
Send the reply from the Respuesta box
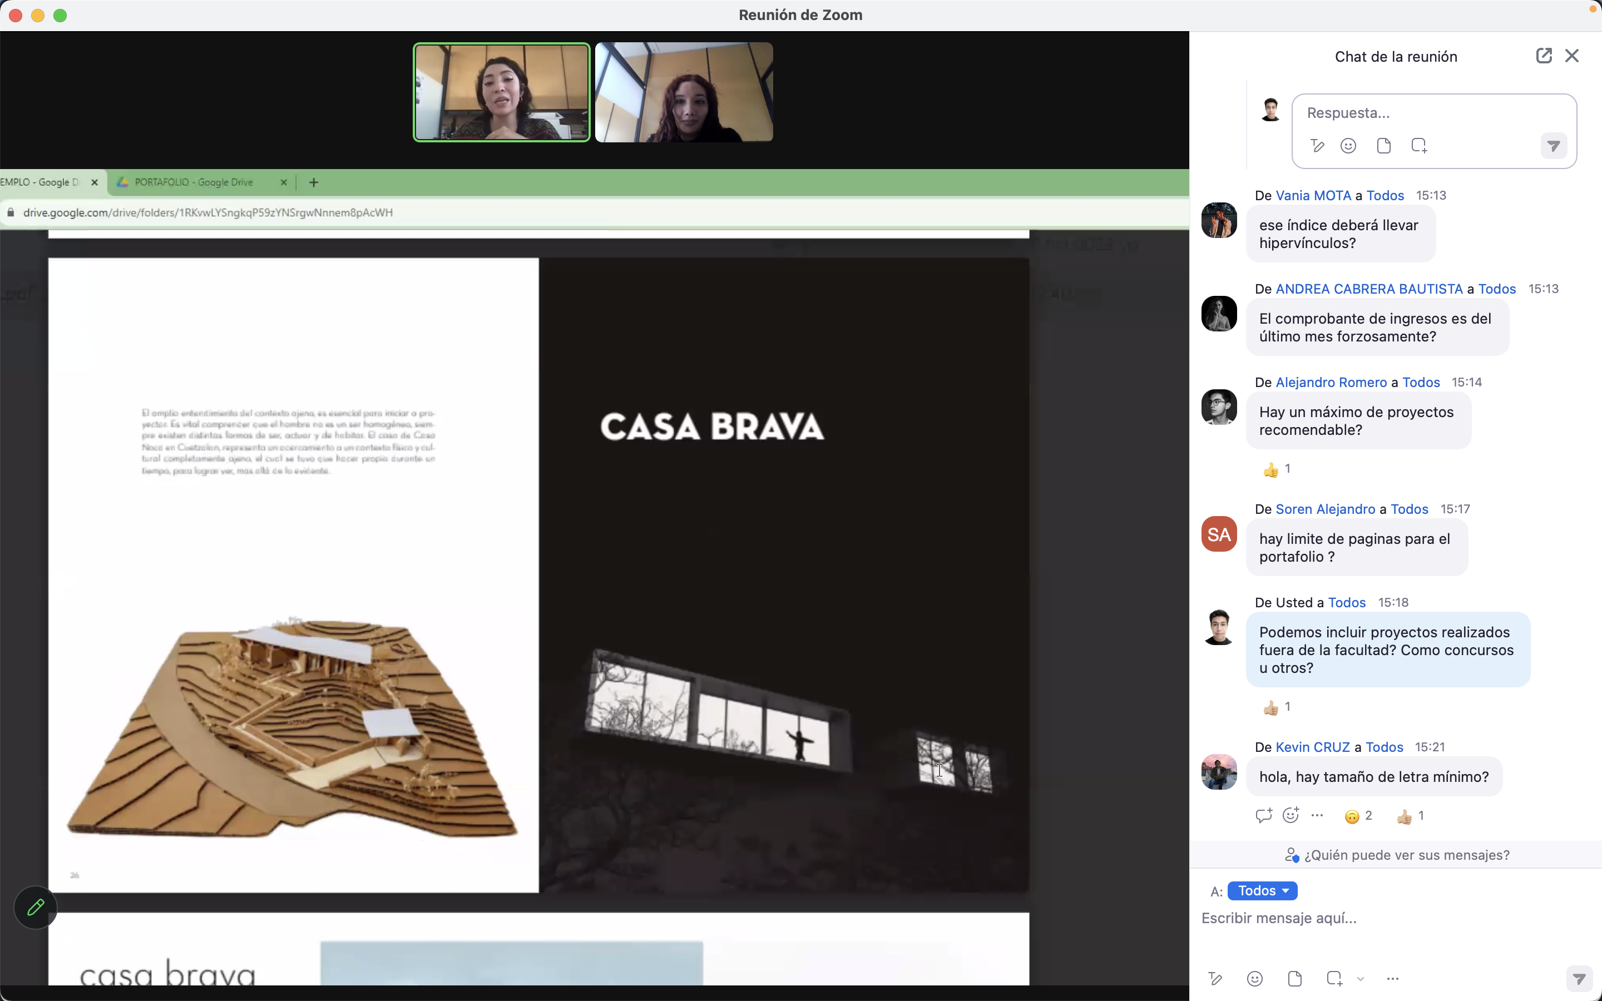pos(1553,146)
